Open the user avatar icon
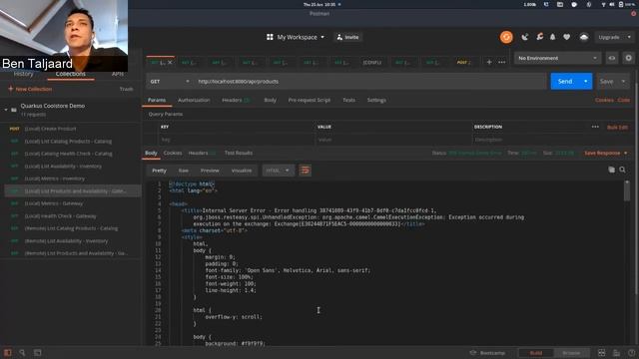Image resolution: width=639 pixels, height=359 pixels. (x=584, y=37)
